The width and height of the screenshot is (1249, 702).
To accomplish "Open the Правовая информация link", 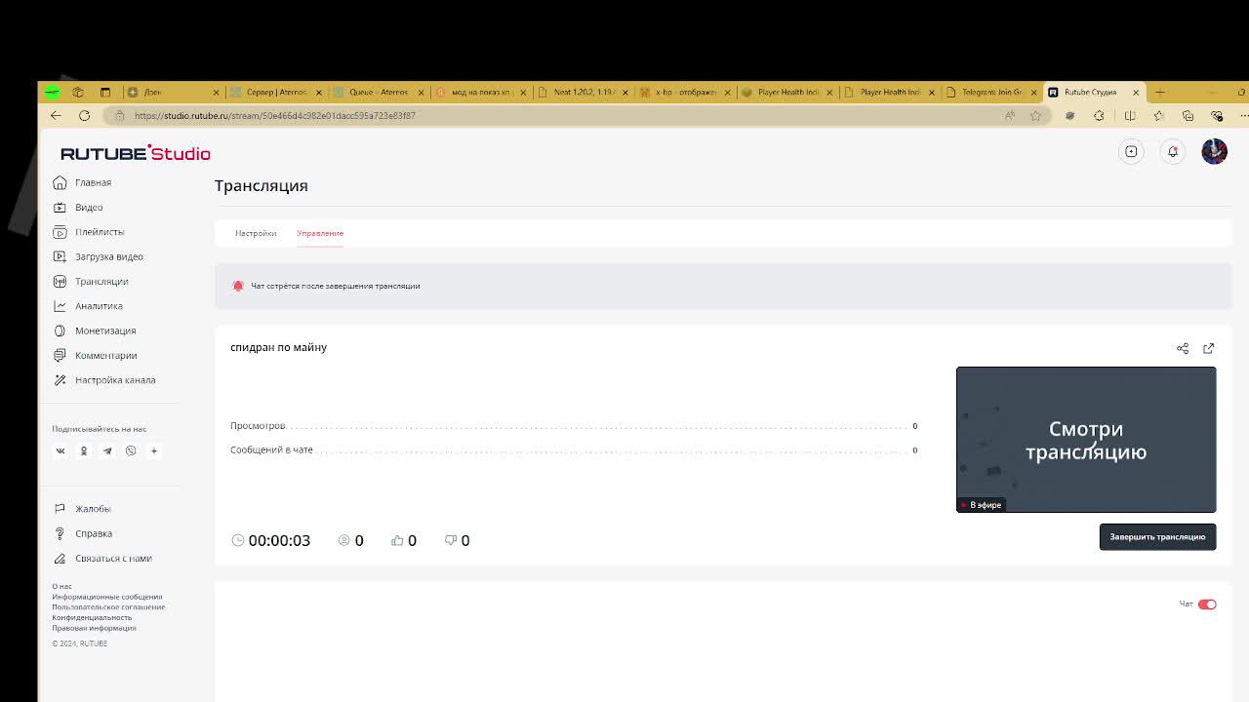I will [x=94, y=628].
